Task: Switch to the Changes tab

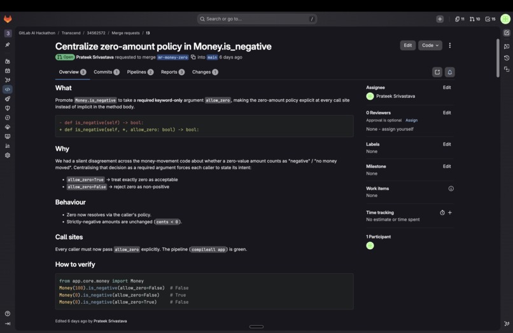Action: [205, 72]
